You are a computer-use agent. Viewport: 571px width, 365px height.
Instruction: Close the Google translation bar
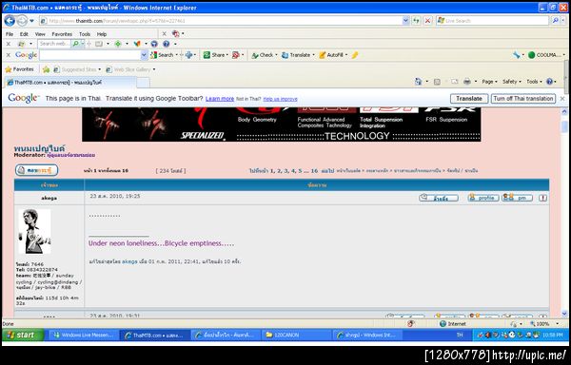tap(562, 99)
